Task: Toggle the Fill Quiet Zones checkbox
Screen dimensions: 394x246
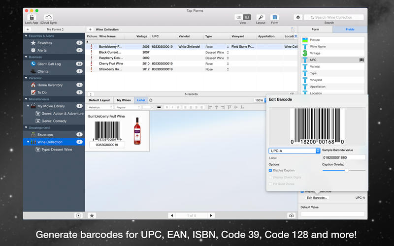Action: (x=270, y=184)
